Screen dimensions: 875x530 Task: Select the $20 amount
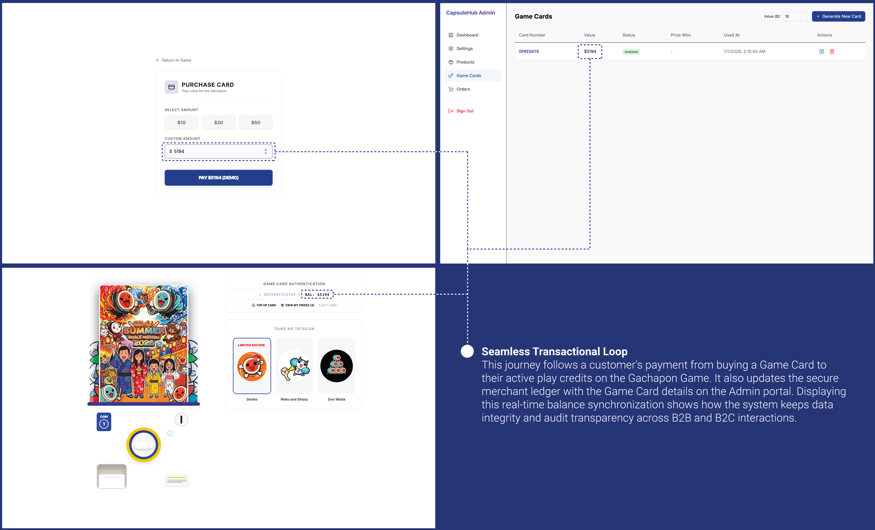219,123
